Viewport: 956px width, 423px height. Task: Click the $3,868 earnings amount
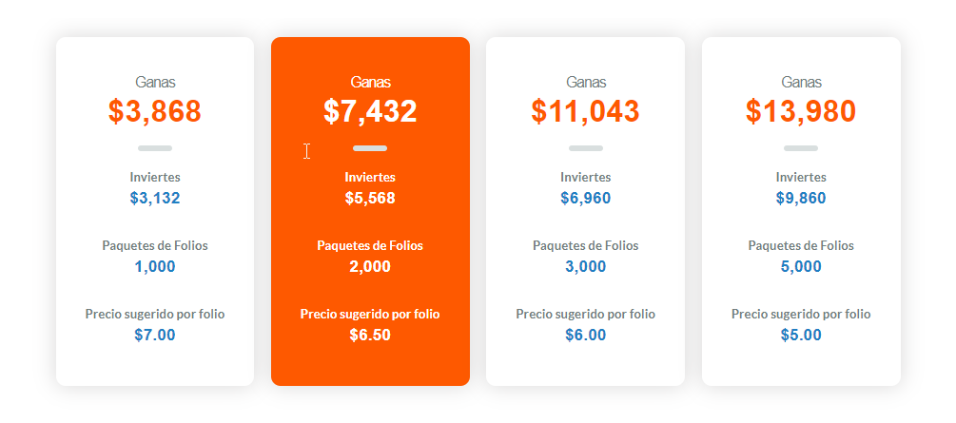(155, 111)
